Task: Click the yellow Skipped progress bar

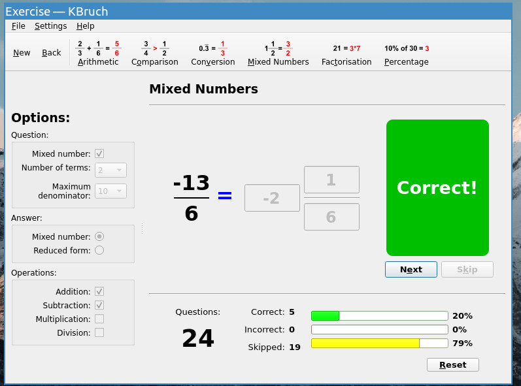Action: [x=379, y=343]
